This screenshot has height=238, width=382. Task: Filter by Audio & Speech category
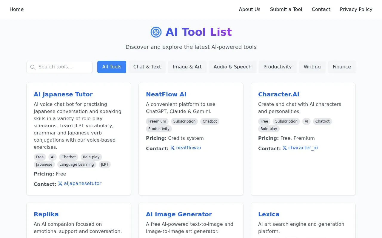click(232, 67)
